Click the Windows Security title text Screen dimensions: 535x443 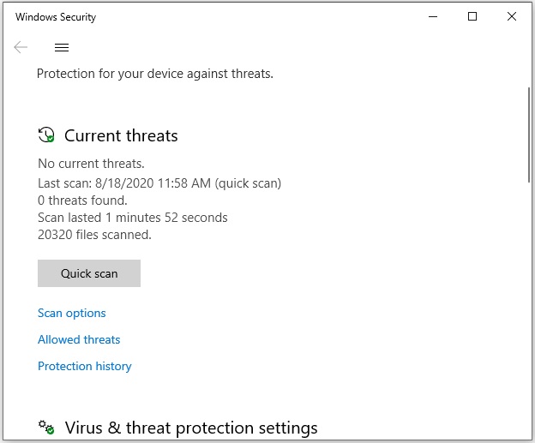click(x=56, y=17)
